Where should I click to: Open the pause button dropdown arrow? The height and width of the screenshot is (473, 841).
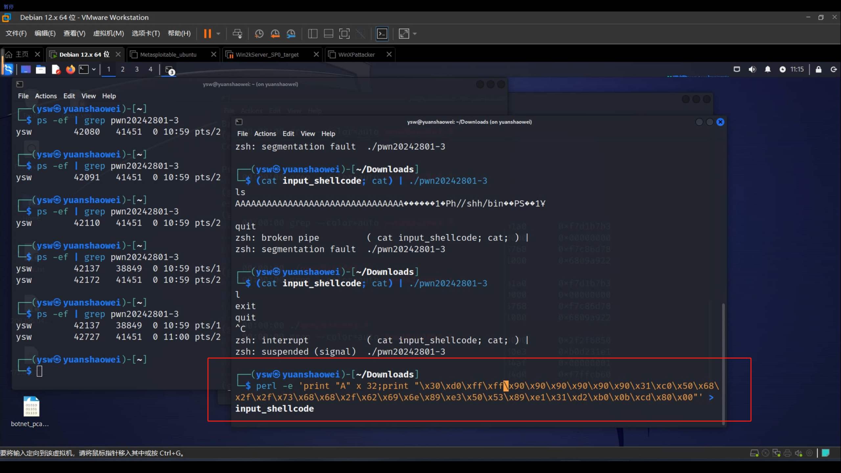pyautogui.click(x=218, y=34)
